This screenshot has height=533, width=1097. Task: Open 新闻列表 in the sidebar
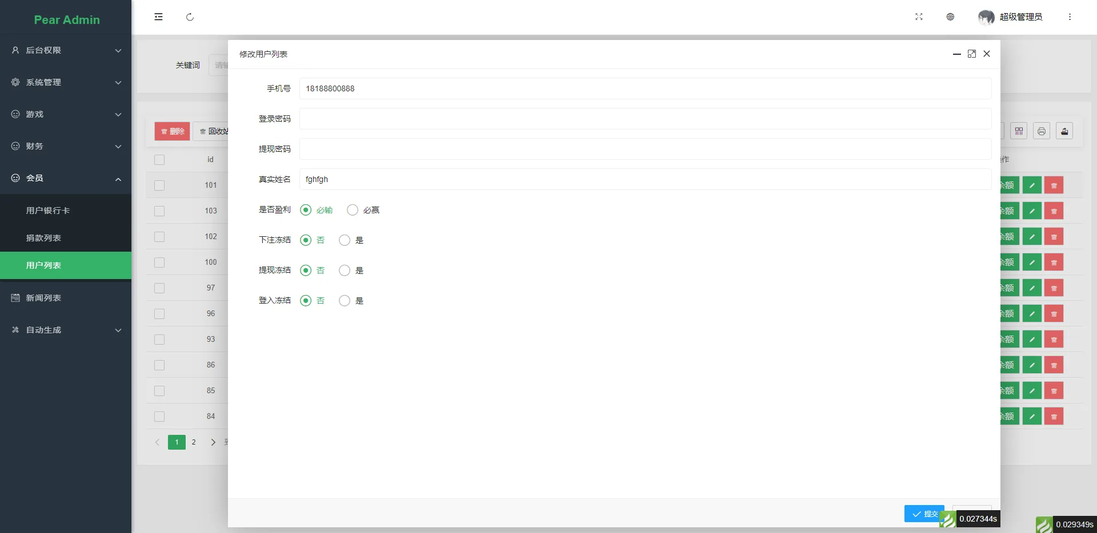click(43, 298)
